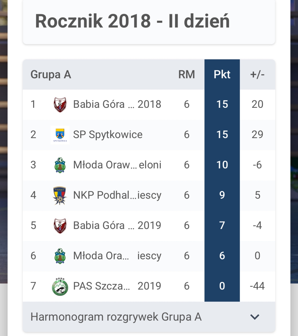Select the RM column header
This screenshot has height=336, width=298.
coord(186,74)
